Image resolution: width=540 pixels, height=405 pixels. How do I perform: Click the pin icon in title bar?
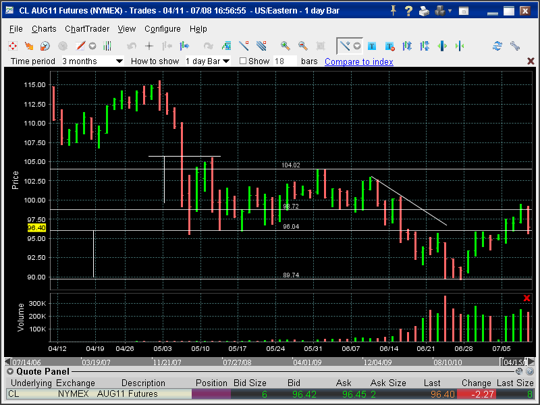[393, 11]
